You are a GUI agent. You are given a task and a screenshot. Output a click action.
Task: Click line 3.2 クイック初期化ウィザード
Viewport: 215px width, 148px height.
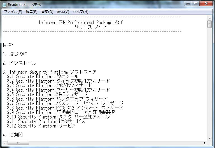[59, 81]
